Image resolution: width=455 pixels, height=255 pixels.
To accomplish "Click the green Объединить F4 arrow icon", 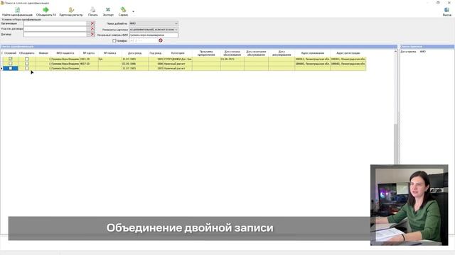I will 45,10.
